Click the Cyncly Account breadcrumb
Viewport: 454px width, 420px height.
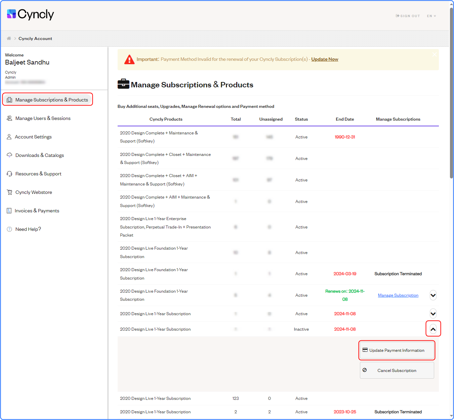tap(35, 39)
